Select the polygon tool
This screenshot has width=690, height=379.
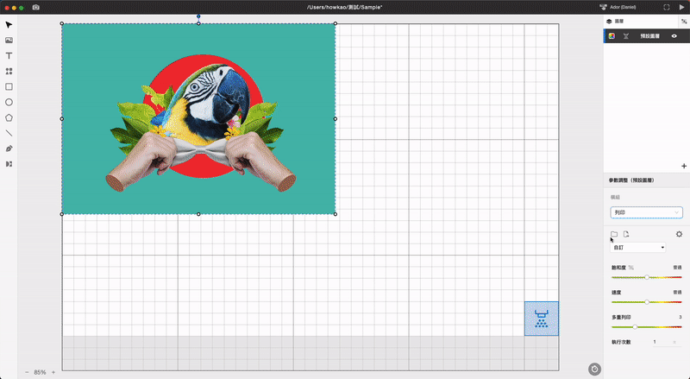[9, 117]
